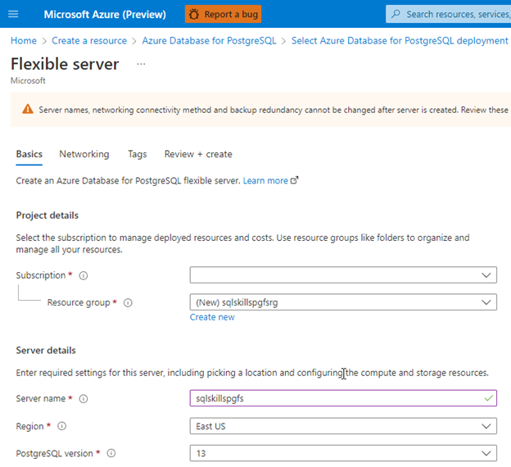Image resolution: width=511 pixels, height=467 pixels.
Task: Open the Review + create tab
Action: pyautogui.click(x=198, y=154)
